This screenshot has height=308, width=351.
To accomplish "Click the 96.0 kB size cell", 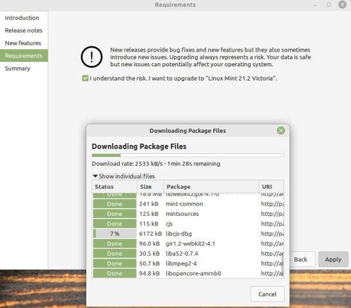I will pyautogui.click(x=149, y=244).
